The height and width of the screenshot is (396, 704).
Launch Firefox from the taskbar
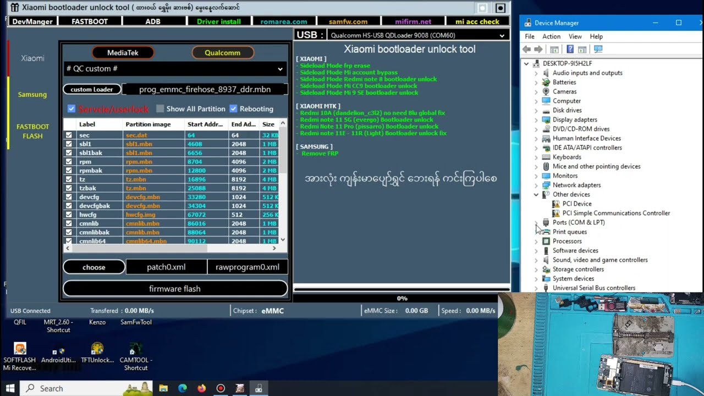tap(201, 388)
